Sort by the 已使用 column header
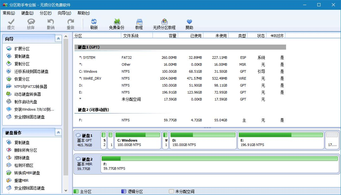 pyautogui.click(x=190, y=36)
